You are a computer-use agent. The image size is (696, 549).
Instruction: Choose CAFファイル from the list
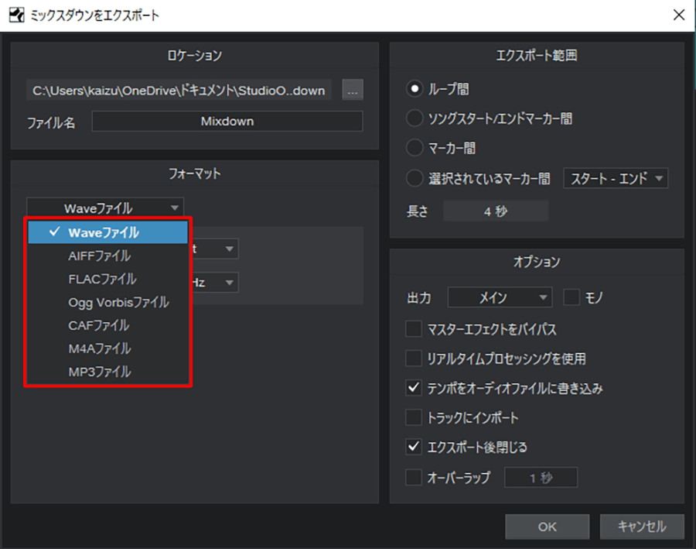[107, 325]
